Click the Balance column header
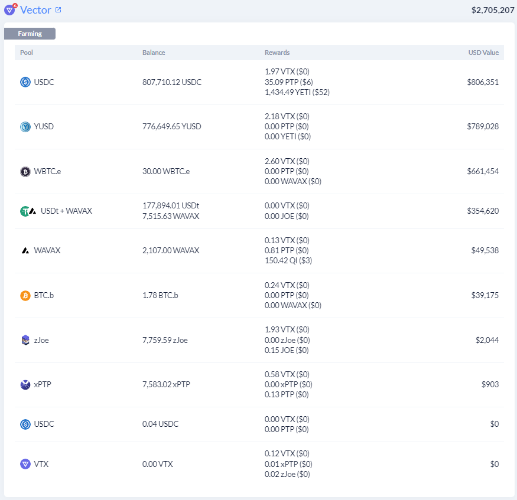This screenshot has height=500, width=517. [x=154, y=53]
